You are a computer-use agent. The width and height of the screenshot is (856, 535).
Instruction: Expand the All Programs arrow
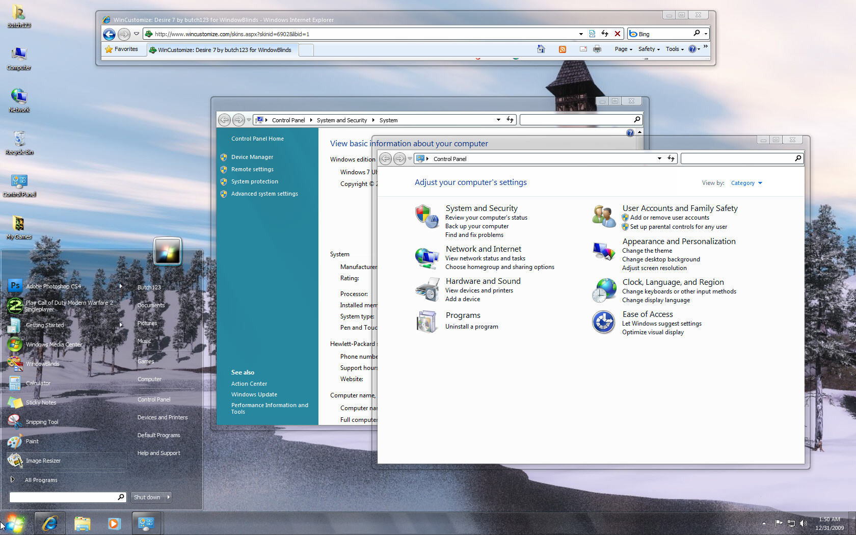click(x=12, y=479)
